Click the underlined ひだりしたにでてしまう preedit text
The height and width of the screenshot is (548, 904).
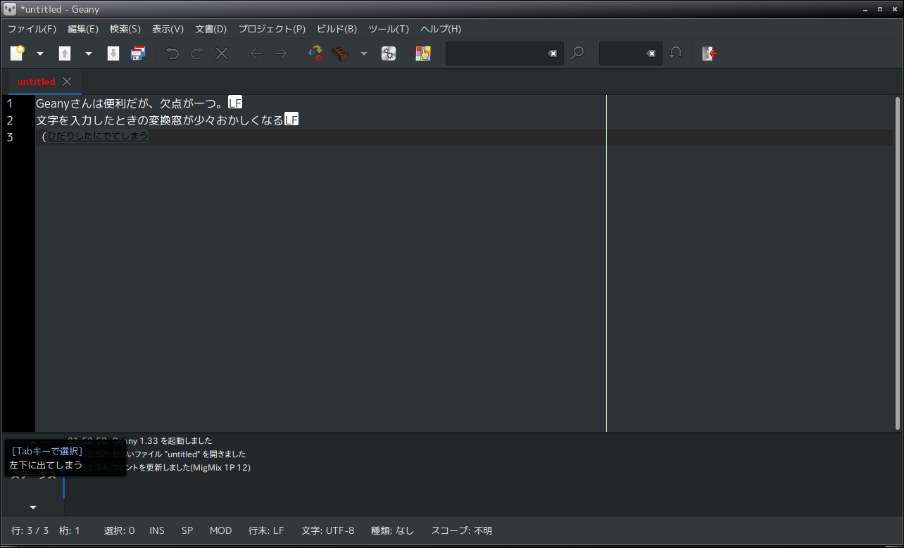point(97,136)
